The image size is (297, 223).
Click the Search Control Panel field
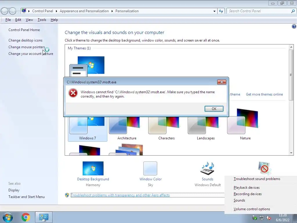pyautogui.click(x=259, y=11)
